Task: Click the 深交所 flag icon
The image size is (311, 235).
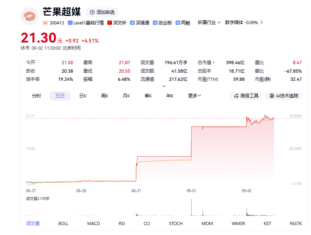Action: (109, 23)
